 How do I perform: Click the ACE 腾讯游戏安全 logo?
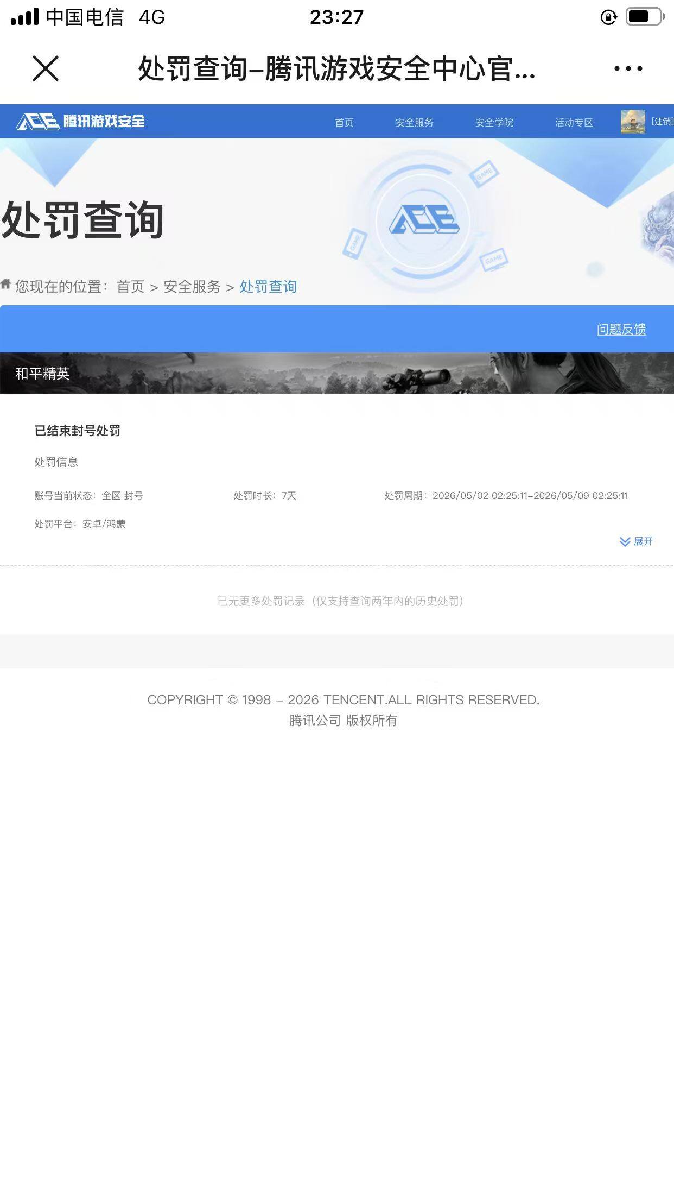pos(81,121)
